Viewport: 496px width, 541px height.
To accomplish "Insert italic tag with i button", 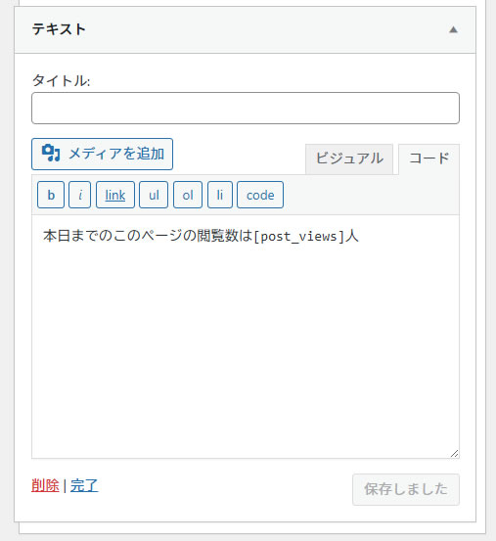I will (x=79, y=195).
